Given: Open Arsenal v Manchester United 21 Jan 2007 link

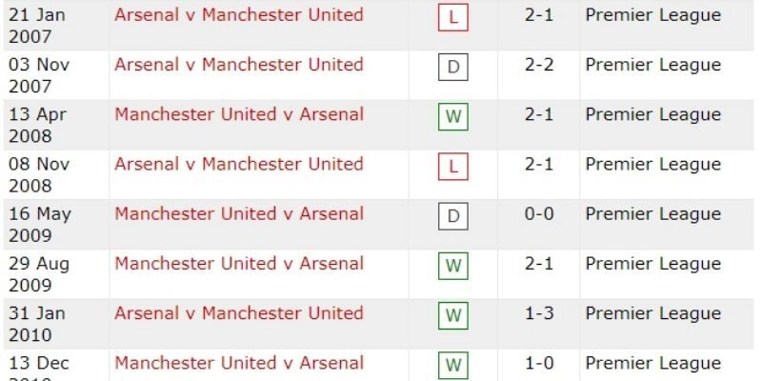Looking at the screenshot, I should pyautogui.click(x=239, y=15).
